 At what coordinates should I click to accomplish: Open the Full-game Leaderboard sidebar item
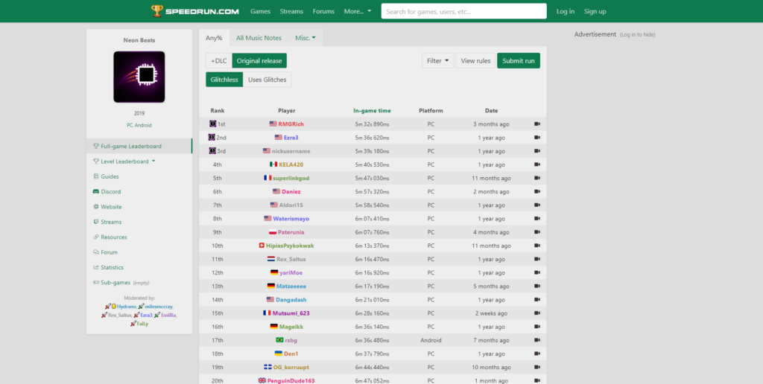(139, 146)
